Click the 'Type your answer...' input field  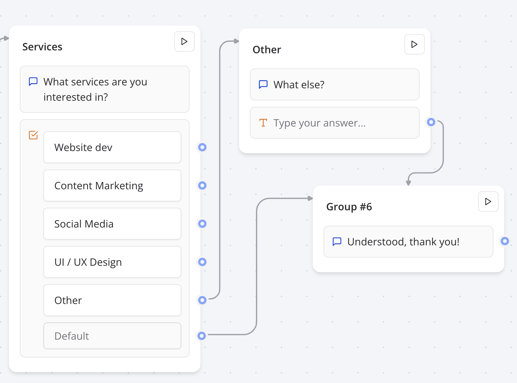point(334,123)
